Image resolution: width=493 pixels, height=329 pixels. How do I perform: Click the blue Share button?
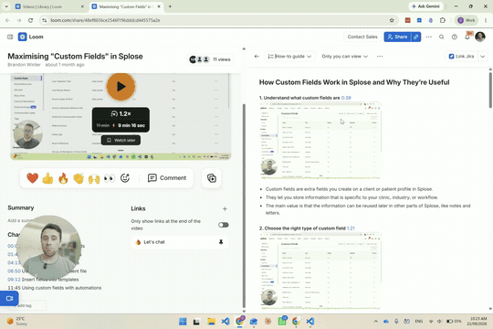398,37
